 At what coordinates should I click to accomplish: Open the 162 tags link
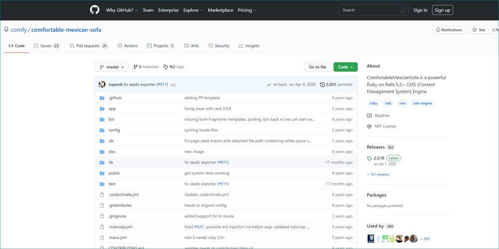[174, 67]
